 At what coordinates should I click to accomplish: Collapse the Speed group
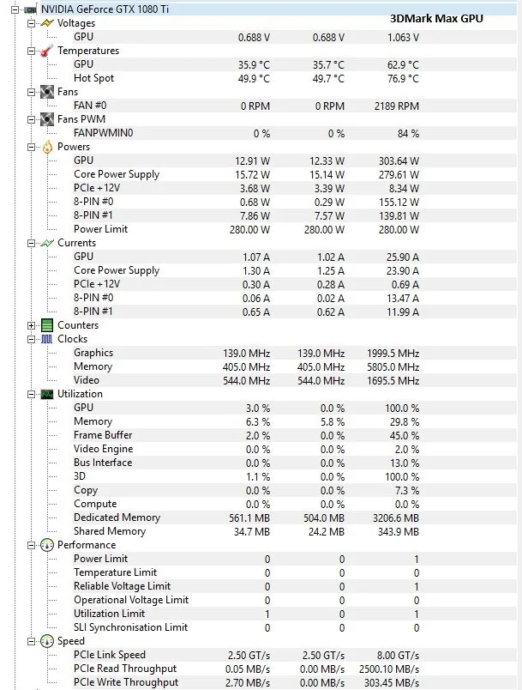click(31, 641)
